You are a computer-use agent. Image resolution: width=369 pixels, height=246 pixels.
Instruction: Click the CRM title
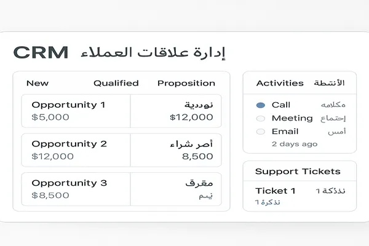[x=41, y=53]
